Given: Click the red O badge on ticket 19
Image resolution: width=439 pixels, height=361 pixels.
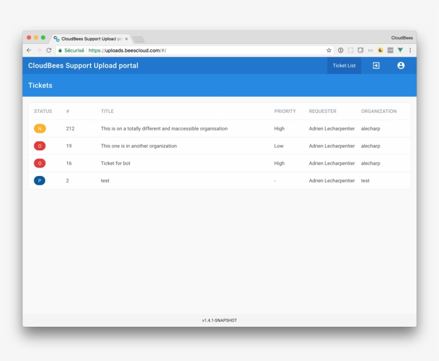Looking at the screenshot, I should tap(39, 145).
